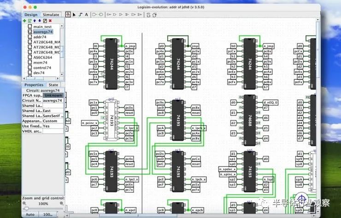Screen dimensions: 341x218
Task: Select the D flip-flop tool icon
Action: click(148, 15)
